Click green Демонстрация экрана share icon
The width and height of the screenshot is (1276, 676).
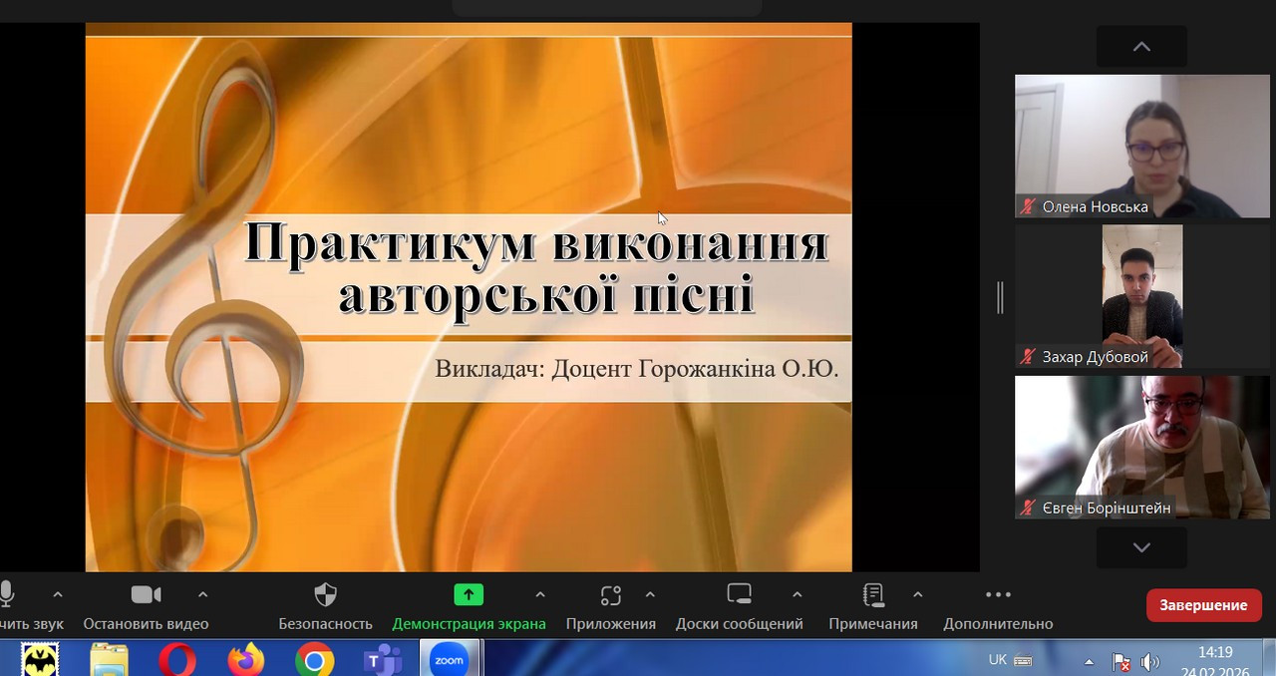[x=469, y=594]
